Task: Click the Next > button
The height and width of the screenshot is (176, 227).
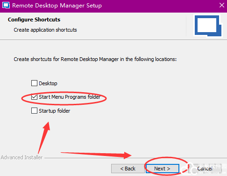Action: tap(162, 169)
